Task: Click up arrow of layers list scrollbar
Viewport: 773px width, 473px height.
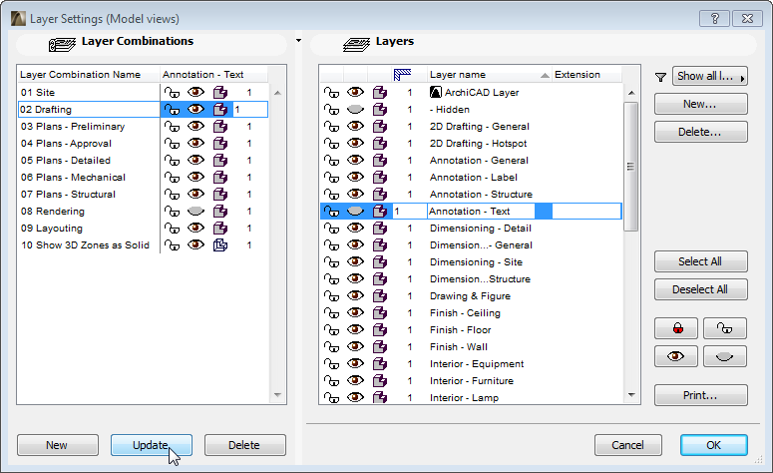Action: 631,93
